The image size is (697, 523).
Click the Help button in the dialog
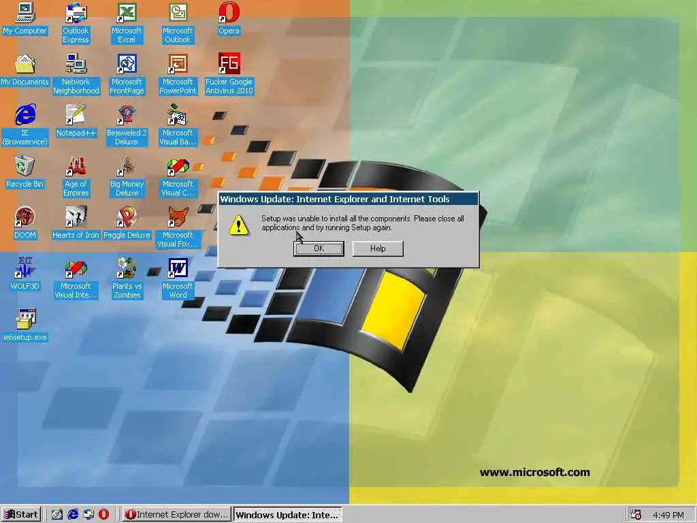click(x=378, y=249)
